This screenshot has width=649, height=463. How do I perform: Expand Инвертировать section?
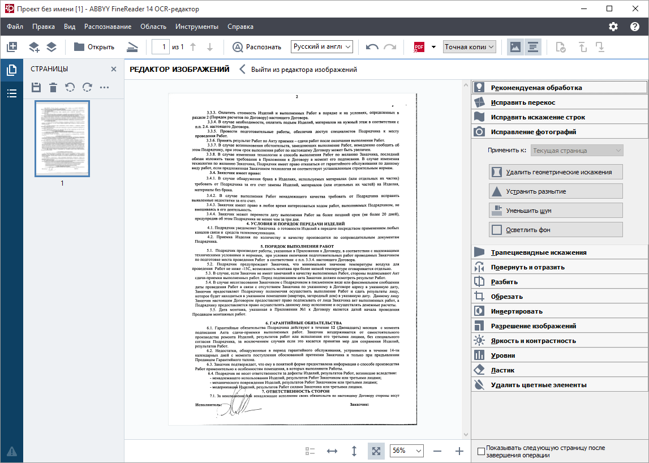tap(560, 311)
